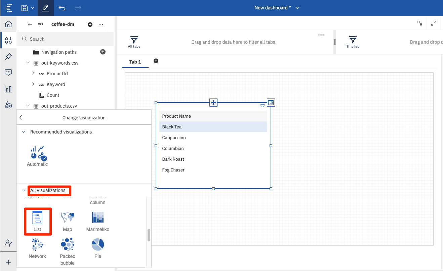Switch to Tab 1
Image resolution: width=443 pixels, height=271 pixels.
(x=135, y=62)
